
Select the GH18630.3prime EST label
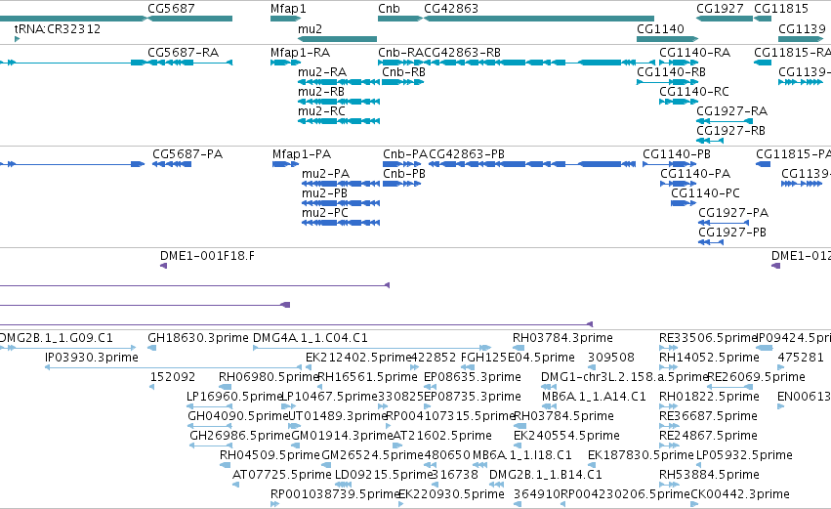[197, 338]
